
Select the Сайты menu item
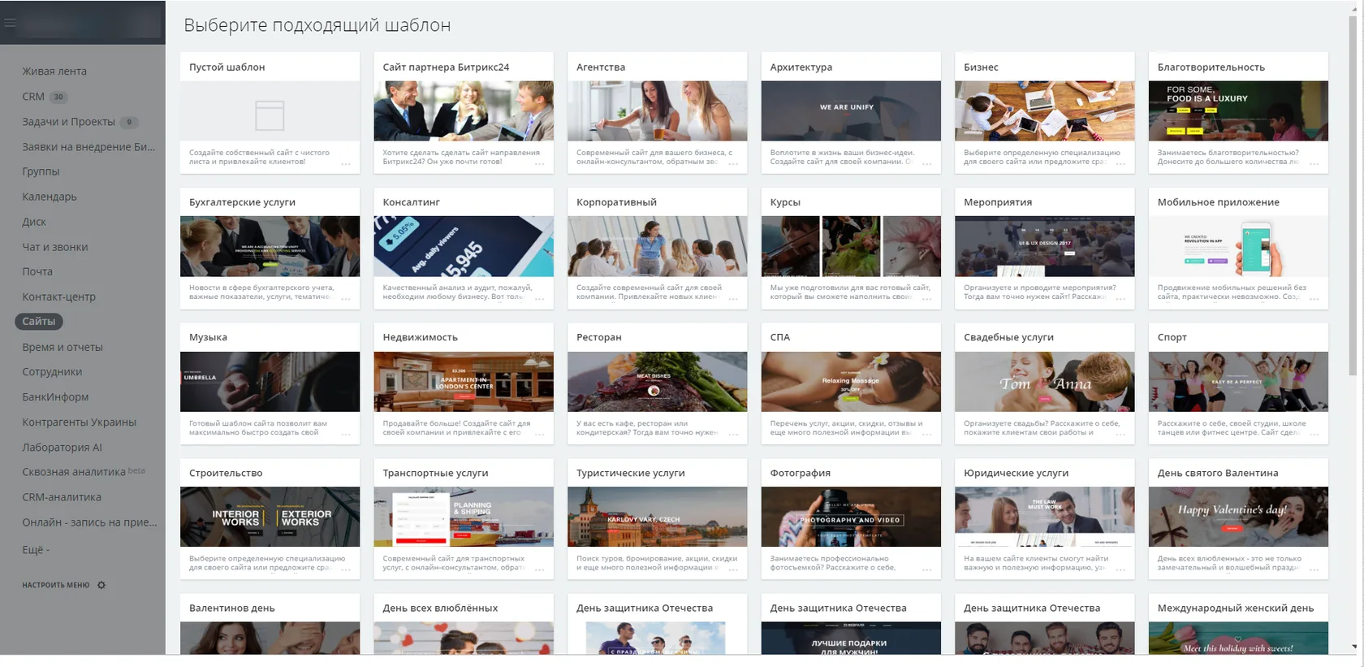(x=39, y=322)
